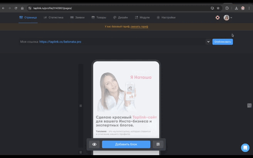Click the Опубликовать button
Viewport: 253px width, 158px height.
[x=223, y=42]
